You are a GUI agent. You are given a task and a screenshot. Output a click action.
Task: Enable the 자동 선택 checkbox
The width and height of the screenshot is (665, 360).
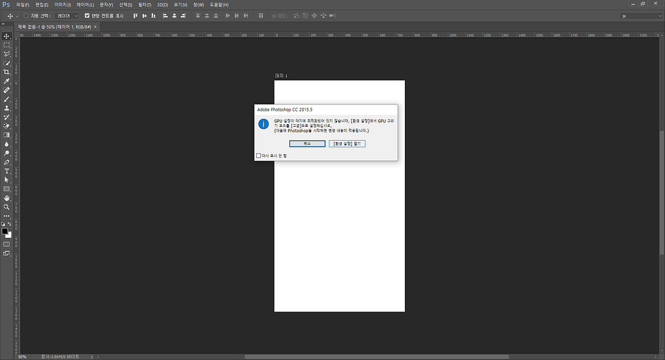[x=27, y=16]
